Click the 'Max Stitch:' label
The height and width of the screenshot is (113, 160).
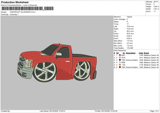tap(118, 41)
